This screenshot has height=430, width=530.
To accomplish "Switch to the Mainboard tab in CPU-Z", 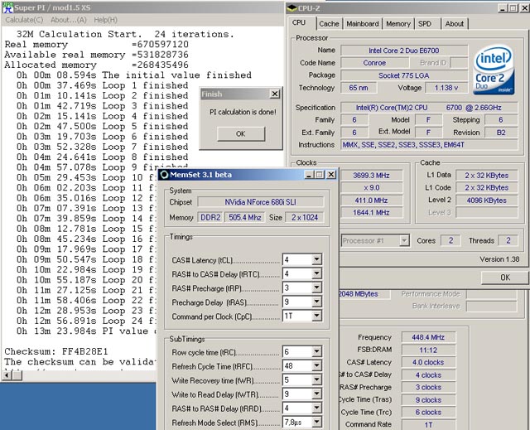I will click(363, 24).
